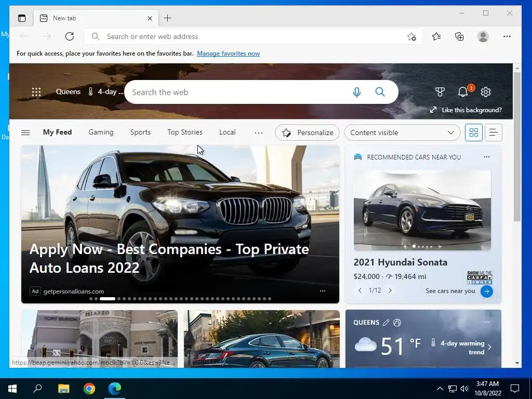This screenshot has width=532, height=399.
Task: Open the Local tab
Action: click(228, 132)
